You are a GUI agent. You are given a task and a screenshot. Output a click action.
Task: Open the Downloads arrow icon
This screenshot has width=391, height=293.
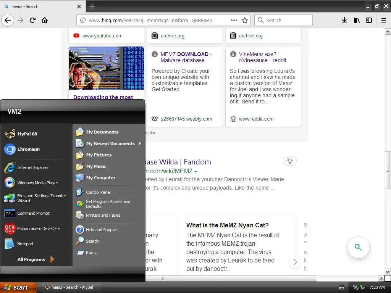(344, 20)
